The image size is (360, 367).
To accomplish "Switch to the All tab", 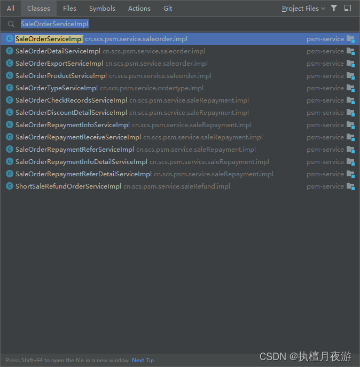I will coord(11,9).
